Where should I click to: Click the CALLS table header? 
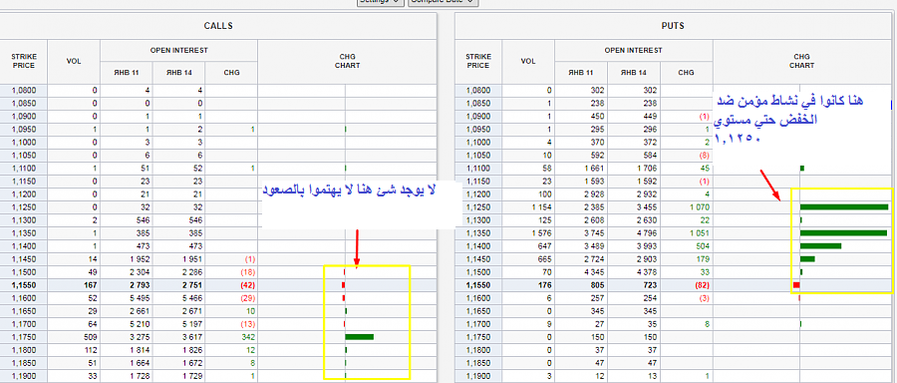[218, 26]
